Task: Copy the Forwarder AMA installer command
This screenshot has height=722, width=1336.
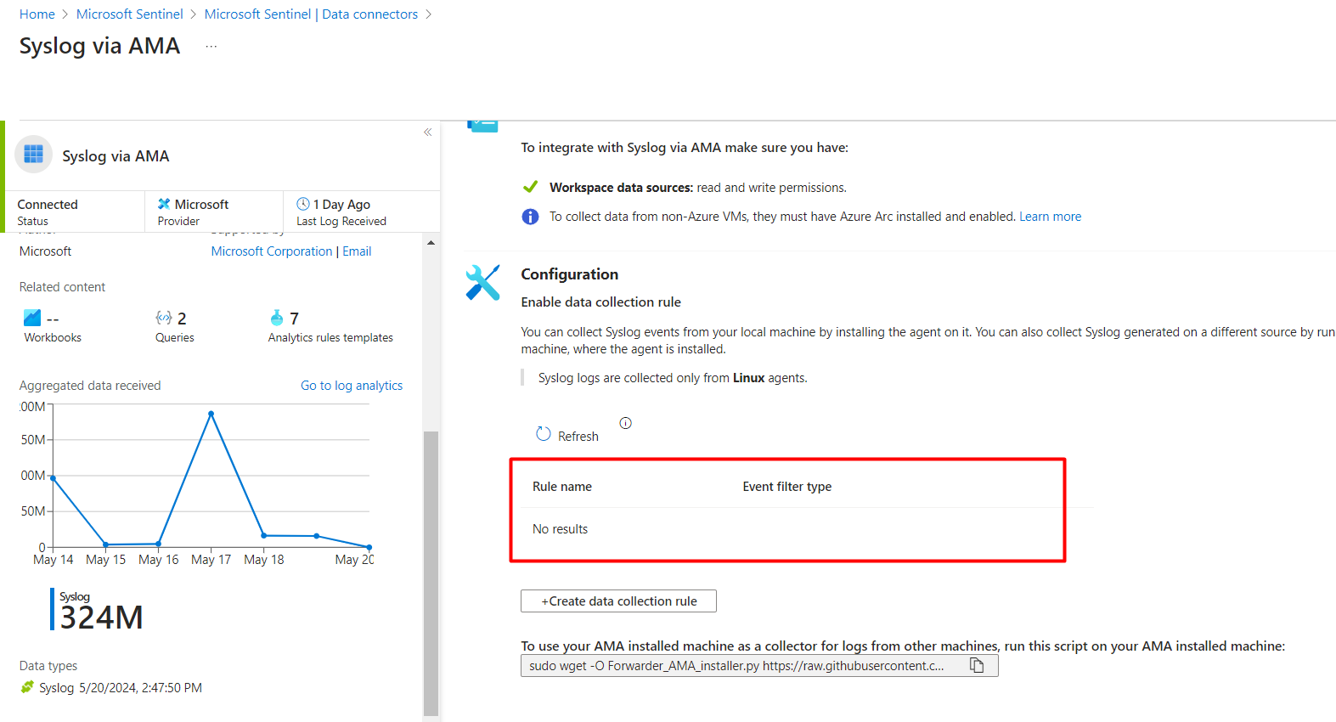Action: click(x=978, y=665)
